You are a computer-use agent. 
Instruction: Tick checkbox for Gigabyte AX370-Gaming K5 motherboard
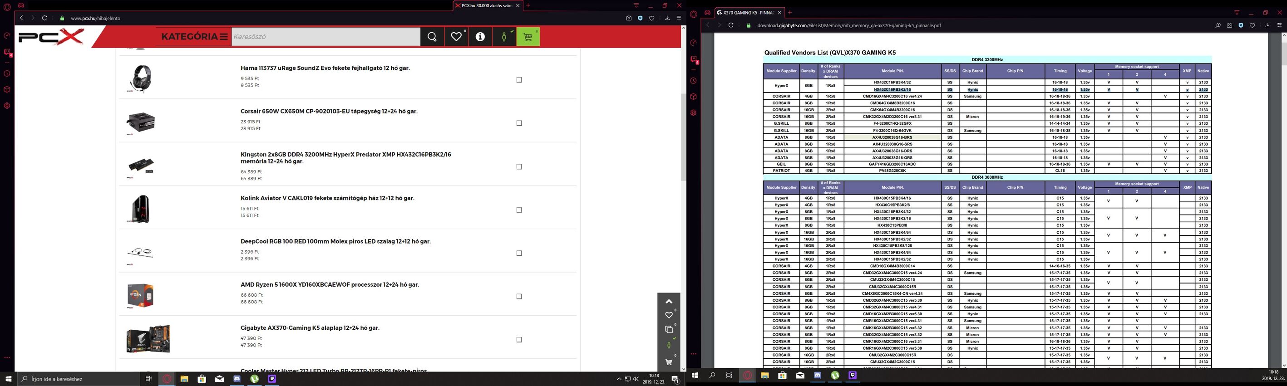click(x=519, y=340)
